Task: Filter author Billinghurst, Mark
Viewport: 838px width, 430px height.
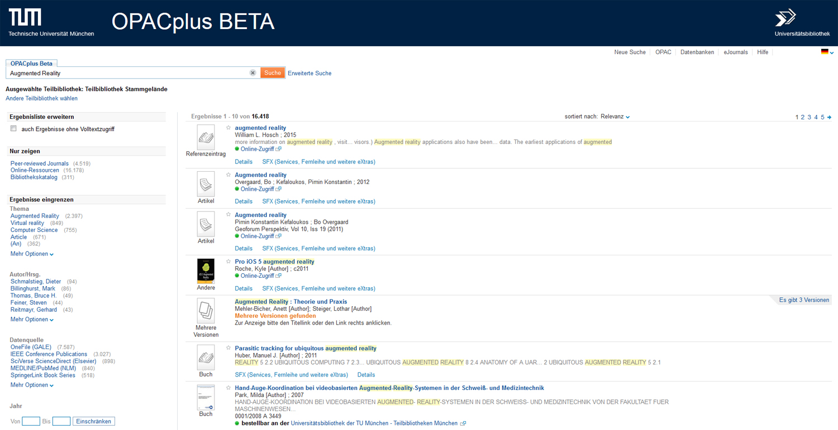Action: pyautogui.click(x=33, y=288)
